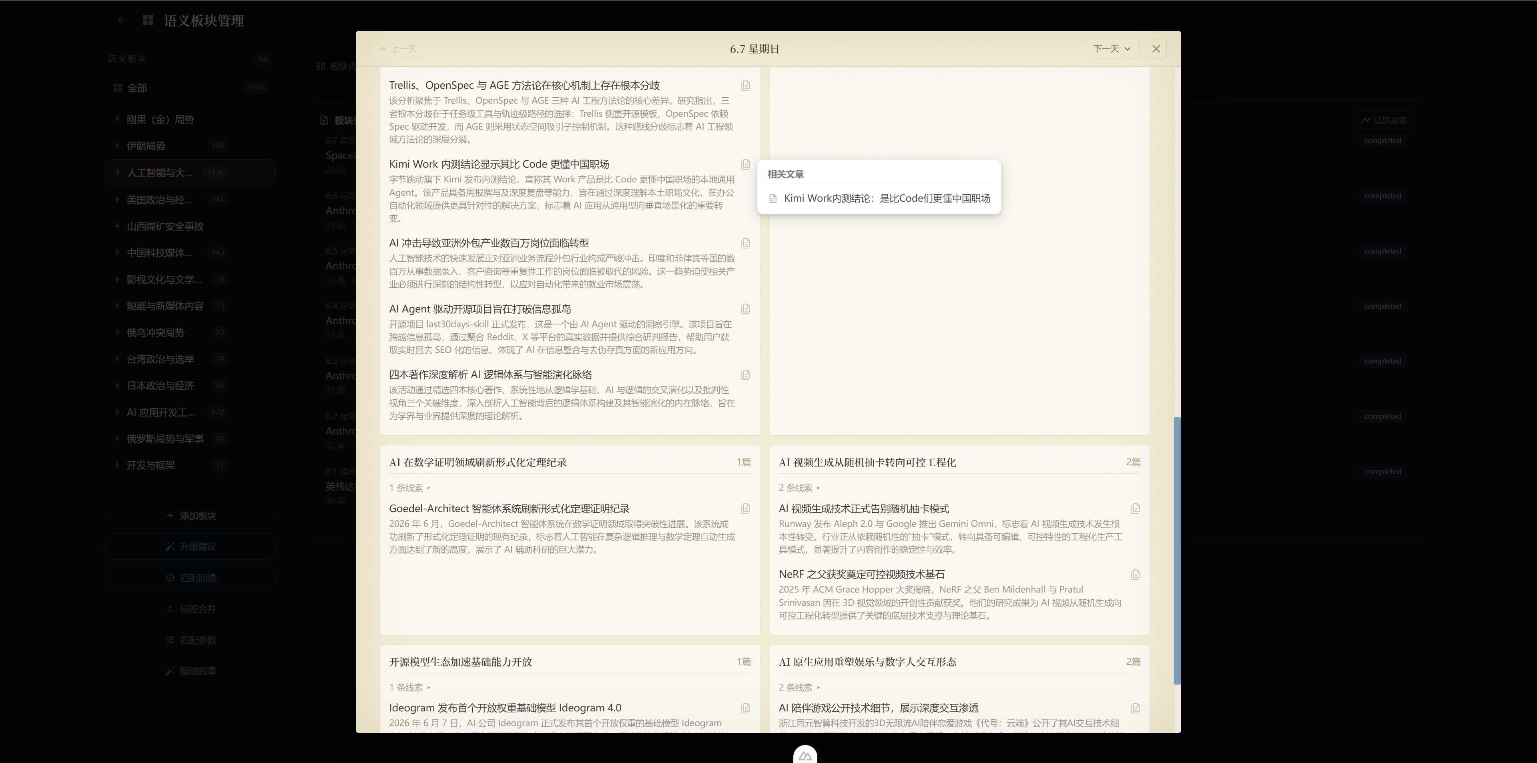Show related articles for Asia outsourcing entry
Image resolution: width=1537 pixels, height=763 pixels.
745,243
